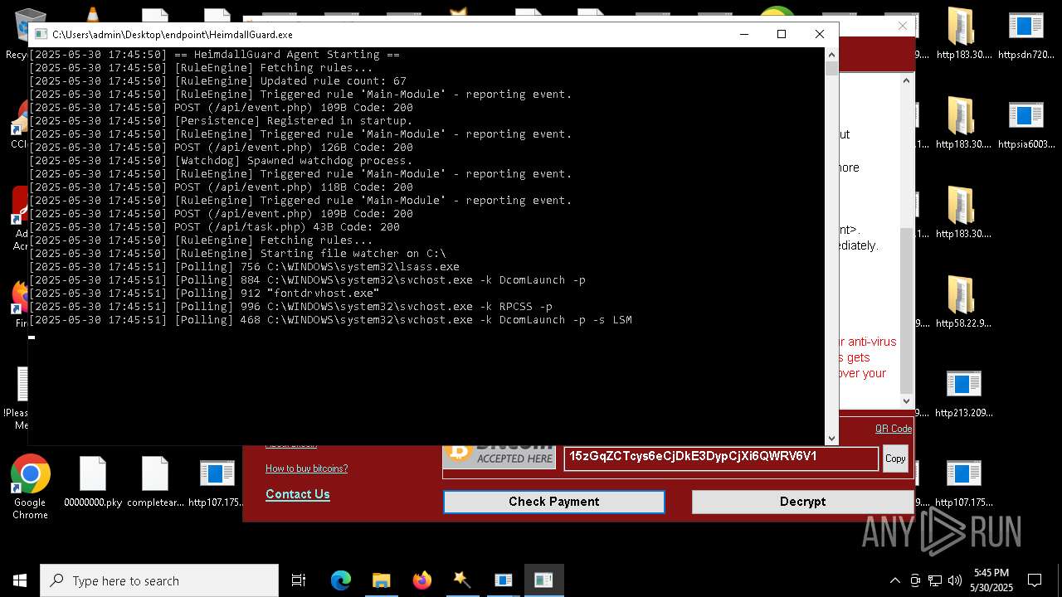
Task: Open the httpsdn720... desktop file
Action: click(1025, 34)
